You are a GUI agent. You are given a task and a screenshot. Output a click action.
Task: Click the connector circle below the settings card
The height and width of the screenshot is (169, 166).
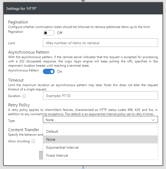coord(83,168)
